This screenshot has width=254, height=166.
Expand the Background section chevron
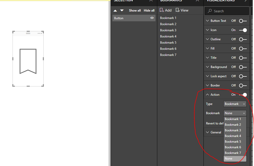pyautogui.click(x=207, y=67)
